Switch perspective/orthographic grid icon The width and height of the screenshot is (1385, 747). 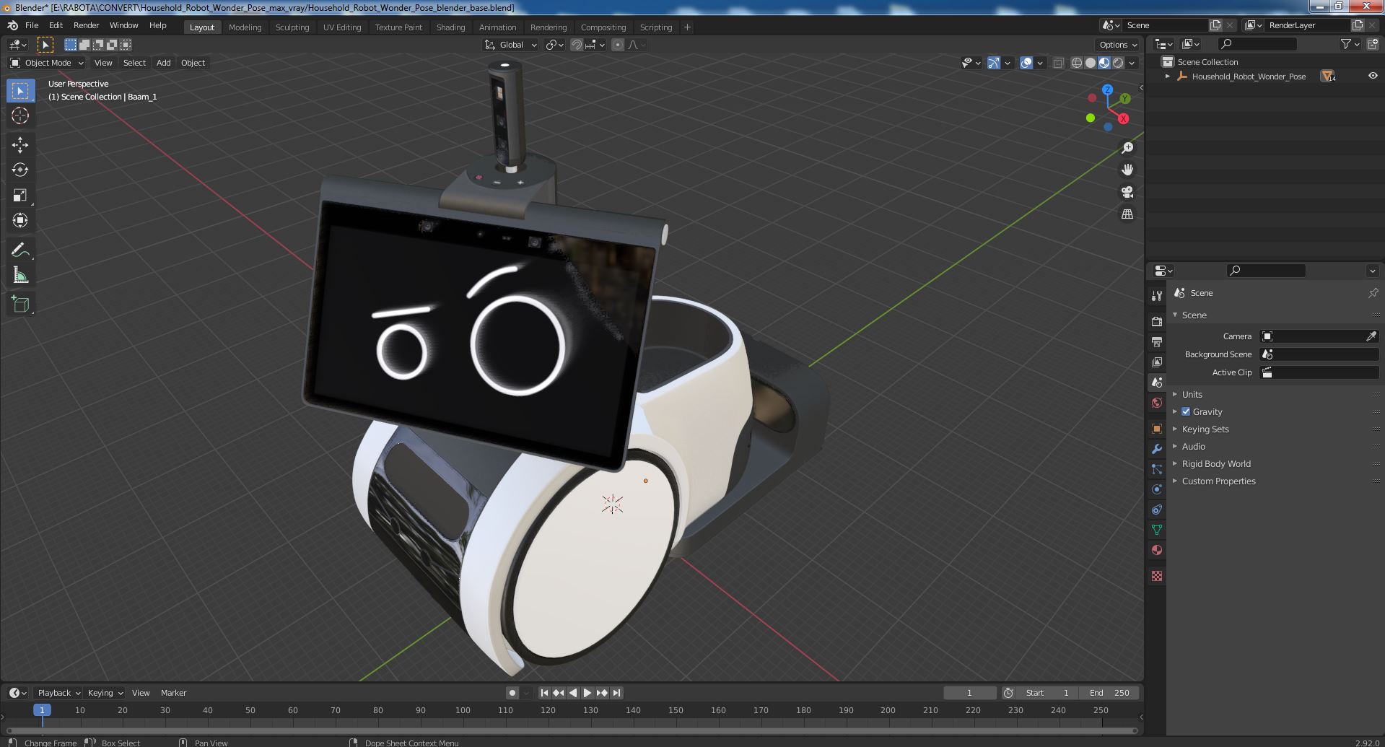tap(1127, 214)
